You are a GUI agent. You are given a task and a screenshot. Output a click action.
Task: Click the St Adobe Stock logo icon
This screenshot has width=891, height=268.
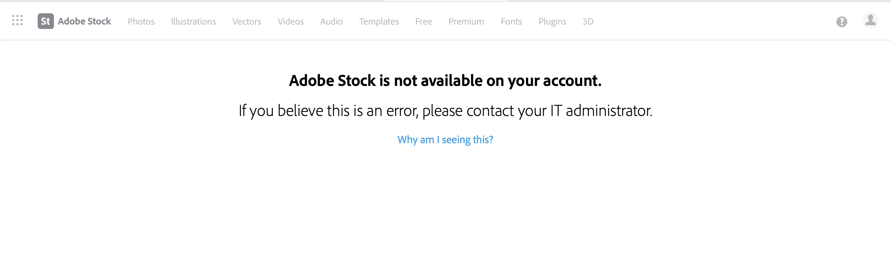pyautogui.click(x=46, y=21)
